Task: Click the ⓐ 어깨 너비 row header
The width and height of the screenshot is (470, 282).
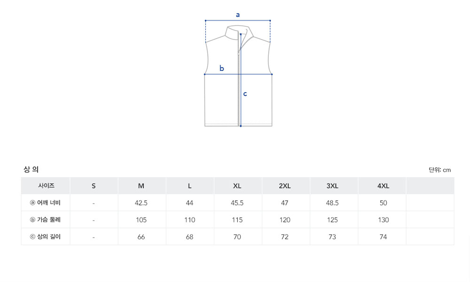Action: pyautogui.click(x=45, y=203)
